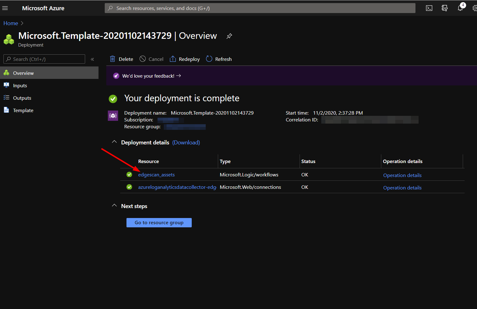The image size is (477, 309).
Task: Click the Microsoft Azure logo text
Action: [x=43, y=8]
